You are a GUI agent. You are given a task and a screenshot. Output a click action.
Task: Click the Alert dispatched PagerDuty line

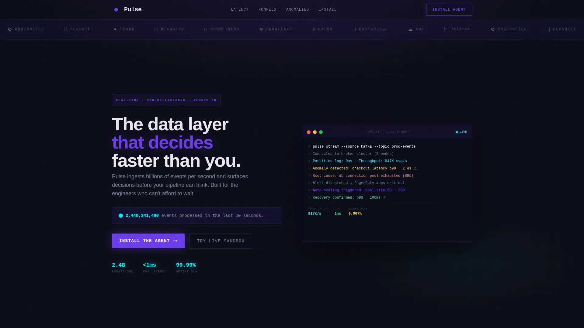[359, 183]
